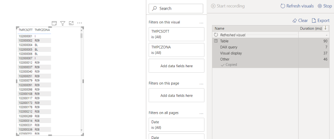Open the TMPCZONA is (All) filter card
This screenshot has width=334, height=139.
[176, 50]
